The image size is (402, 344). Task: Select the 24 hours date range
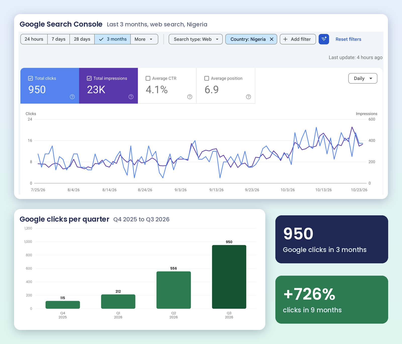34,39
